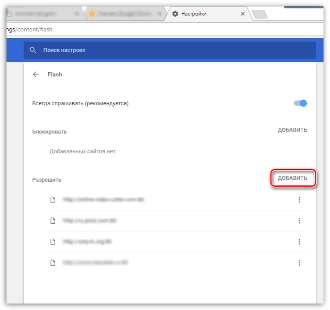Click the gear icon on Настройки tab

point(175,14)
